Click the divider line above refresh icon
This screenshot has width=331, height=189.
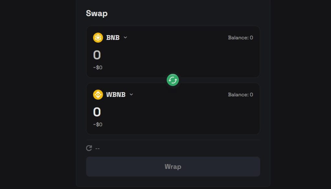[x=173, y=140]
